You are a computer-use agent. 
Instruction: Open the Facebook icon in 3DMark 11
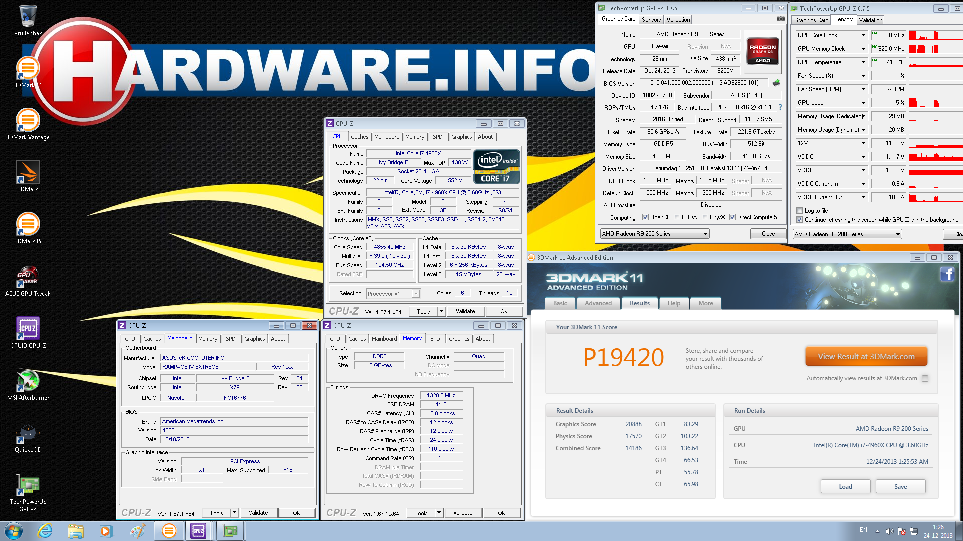click(x=947, y=274)
